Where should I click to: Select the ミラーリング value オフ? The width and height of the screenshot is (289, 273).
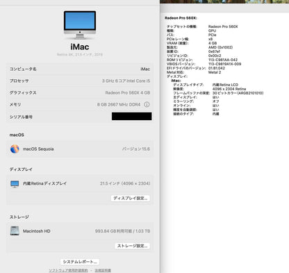pyautogui.click(x=216, y=101)
